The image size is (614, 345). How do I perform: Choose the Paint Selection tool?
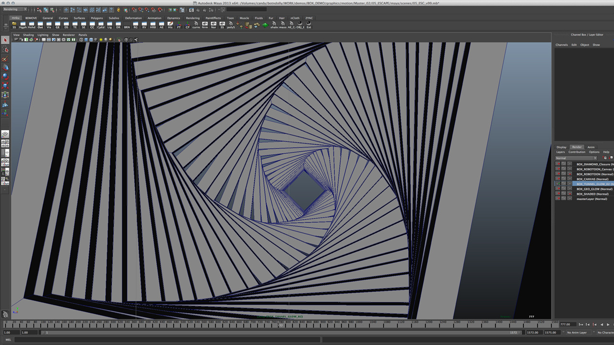click(5, 58)
